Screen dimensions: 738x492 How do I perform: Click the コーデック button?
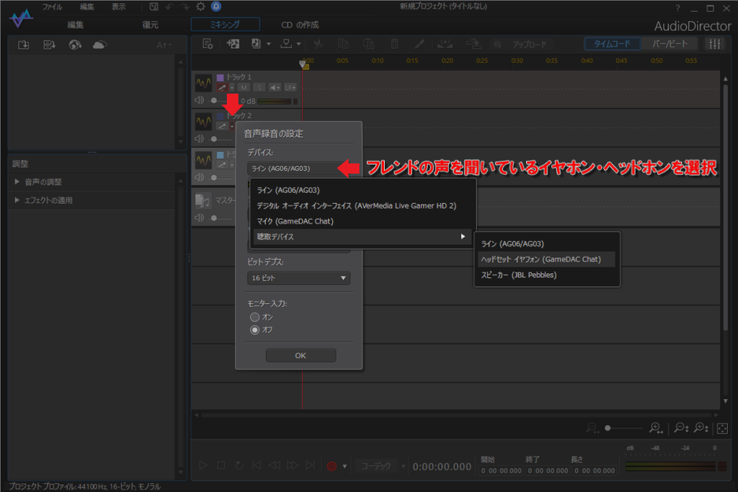[376, 466]
